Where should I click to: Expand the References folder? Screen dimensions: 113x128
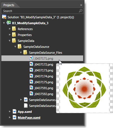point(10,29)
